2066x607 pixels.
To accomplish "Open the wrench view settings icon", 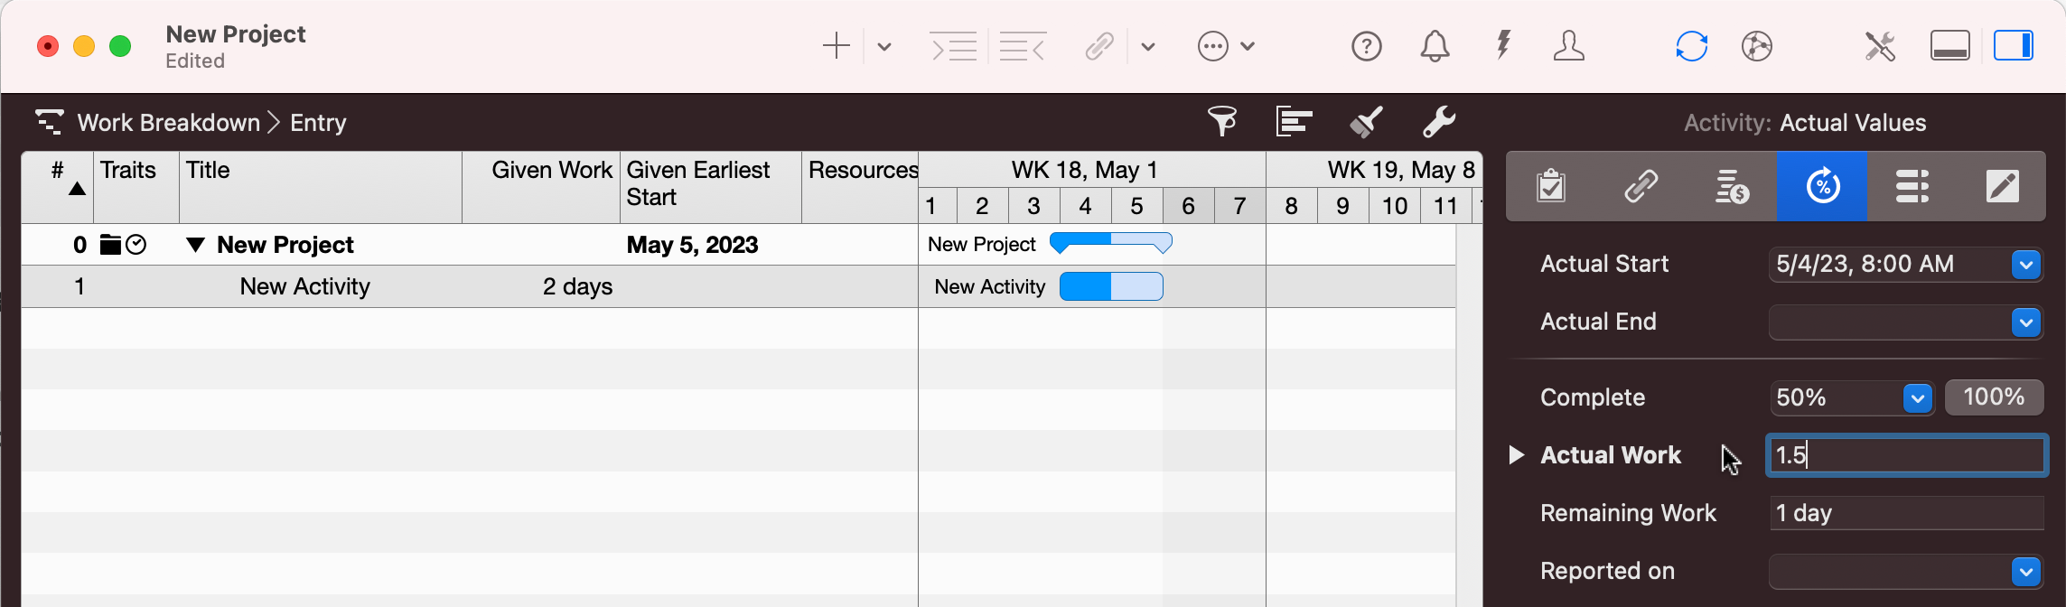I will click(x=1438, y=122).
